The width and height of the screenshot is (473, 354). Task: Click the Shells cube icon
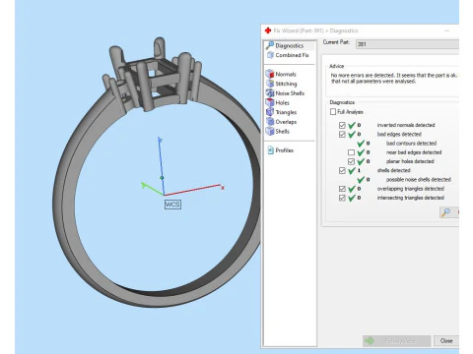[x=270, y=131]
